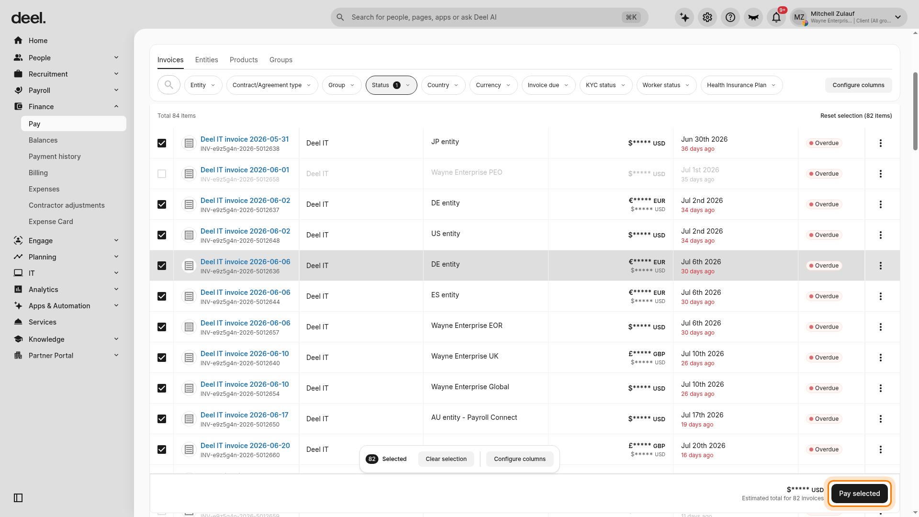The image size is (919, 517).
Task: Open the Currency filter dropdown
Action: tap(493, 85)
